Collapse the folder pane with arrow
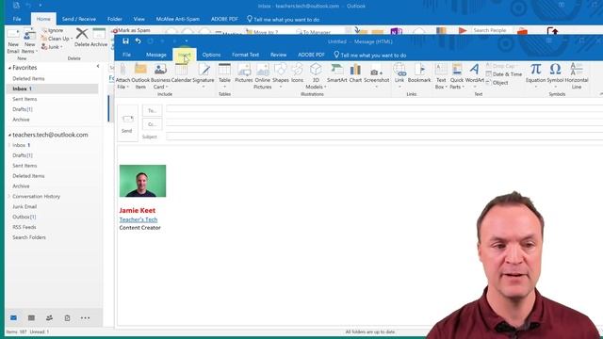 (98, 67)
